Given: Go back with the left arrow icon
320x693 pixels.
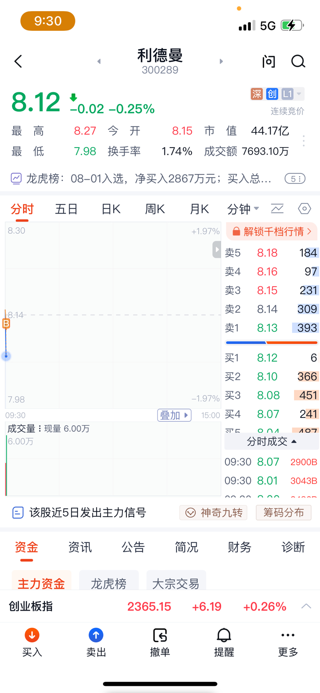Looking at the screenshot, I should tap(18, 61).
